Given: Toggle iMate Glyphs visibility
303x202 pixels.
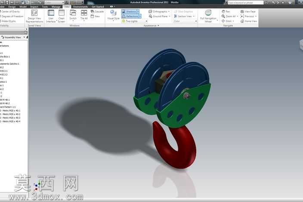Looking at the screenshot, I should pyautogui.click(x=8, y=21).
